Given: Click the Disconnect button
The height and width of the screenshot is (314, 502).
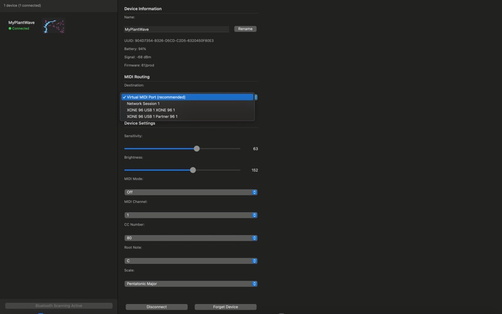Looking at the screenshot, I should 156,307.
